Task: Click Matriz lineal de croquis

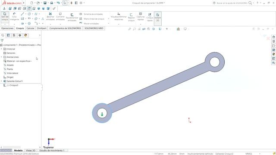Action: (x=92, y=19)
